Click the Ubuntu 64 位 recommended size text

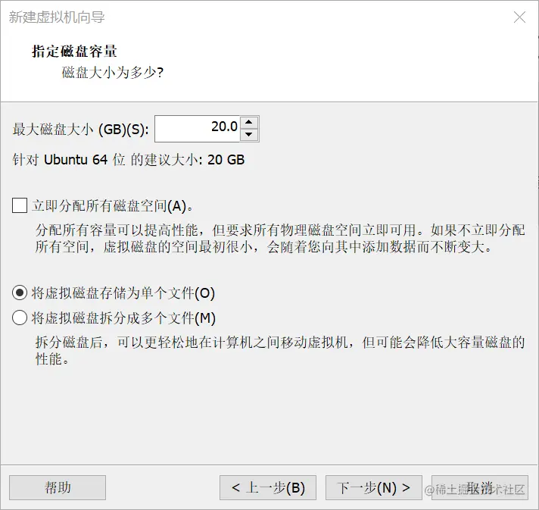pos(129,160)
